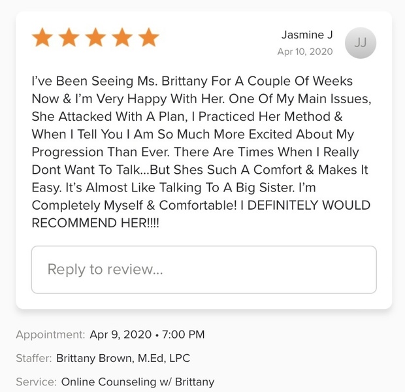Select the third star in the rating
405x392 pixels.
point(95,38)
